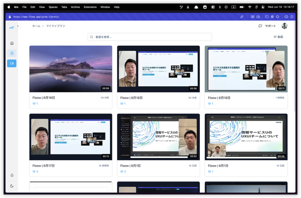Image resolution: width=301 pixels, height=198 pixels.
Task: Open the notifications bell in sidebar
Action: click(12, 175)
